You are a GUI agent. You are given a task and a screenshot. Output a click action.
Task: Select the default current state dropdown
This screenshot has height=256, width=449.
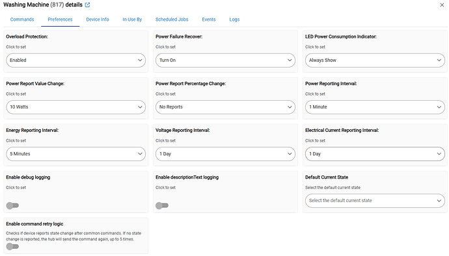point(375,201)
